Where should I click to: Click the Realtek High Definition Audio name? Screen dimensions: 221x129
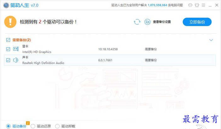[x=43, y=63]
